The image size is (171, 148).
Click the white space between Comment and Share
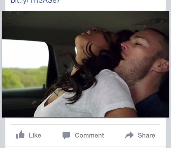(114, 135)
